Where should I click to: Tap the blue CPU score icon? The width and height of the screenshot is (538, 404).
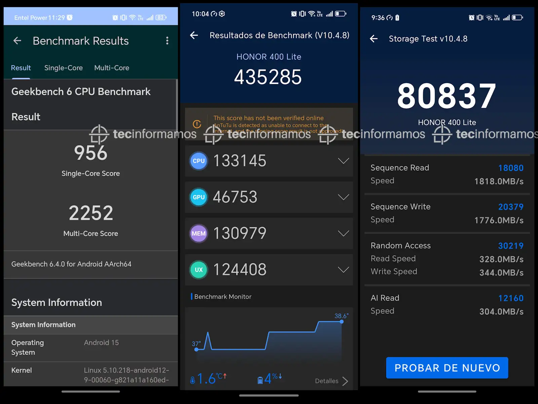(198, 161)
